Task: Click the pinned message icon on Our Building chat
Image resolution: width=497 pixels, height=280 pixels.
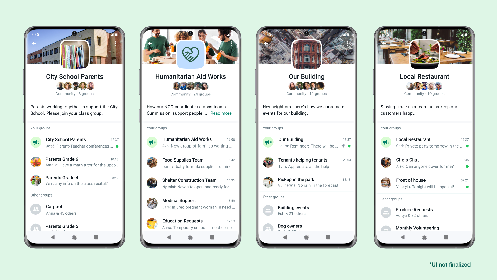Action: [x=343, y=146]
